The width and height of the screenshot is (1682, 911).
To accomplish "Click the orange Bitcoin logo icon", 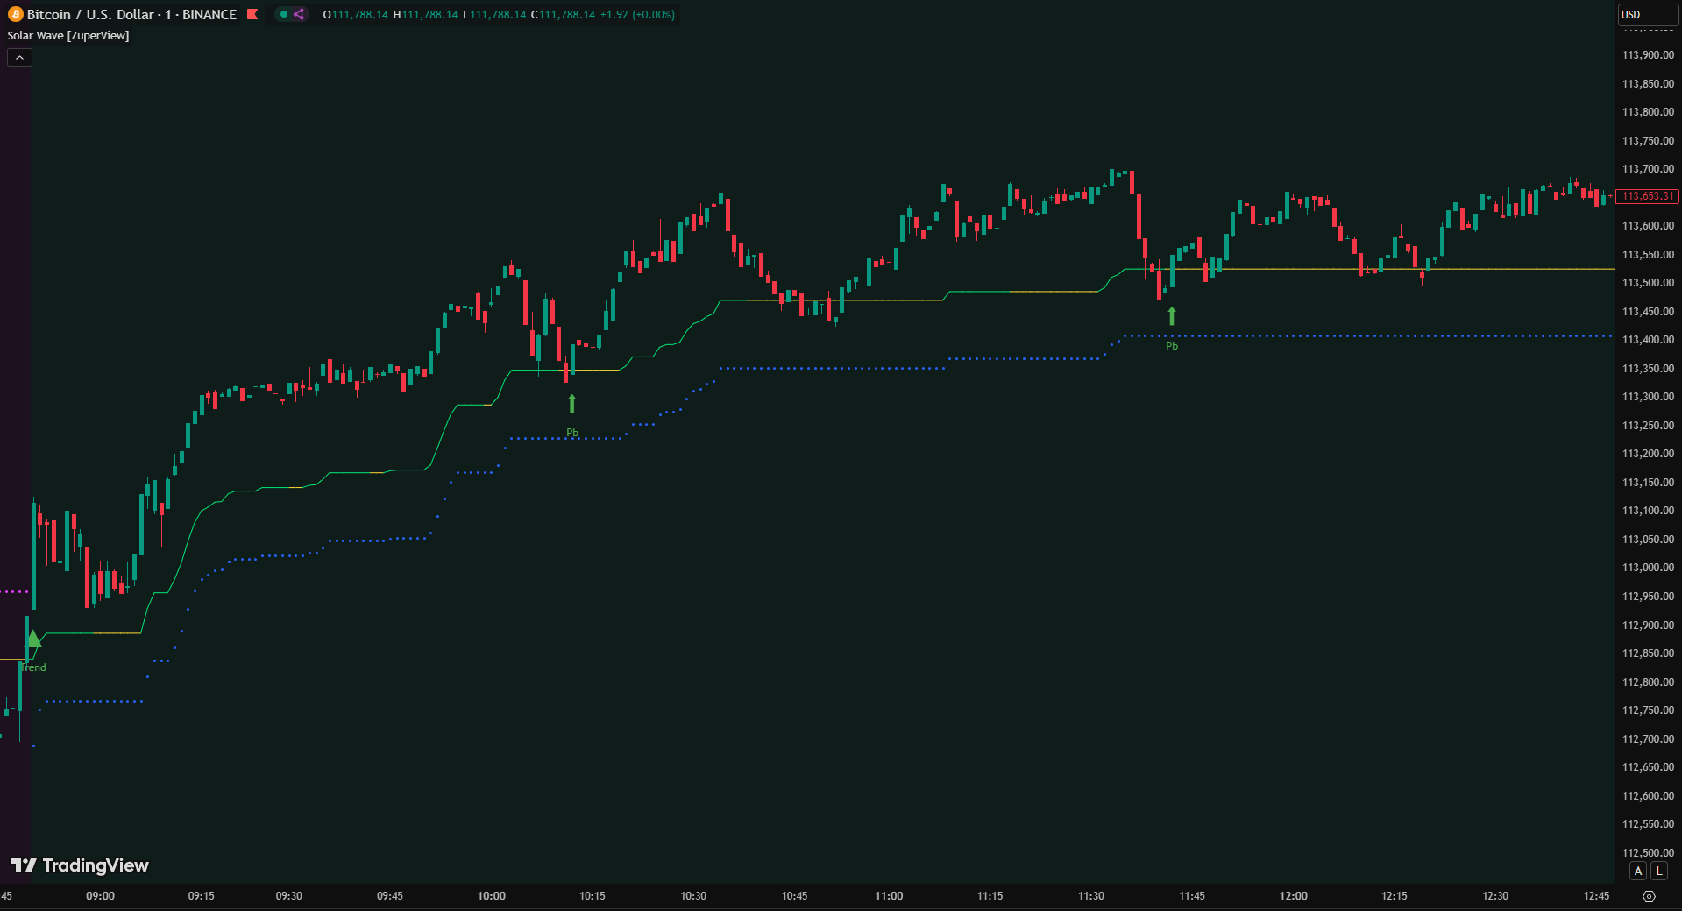I will (x=15, y=14).
